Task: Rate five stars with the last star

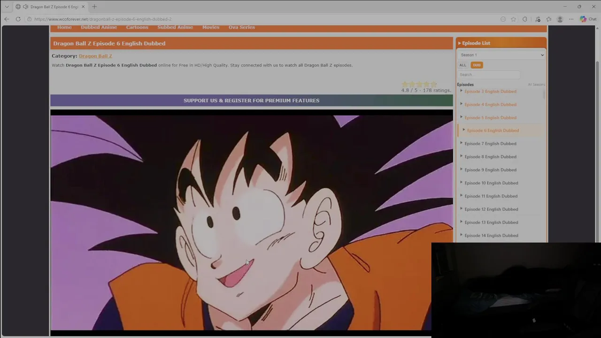Action: pyautogui.click(x=433, y=84)
